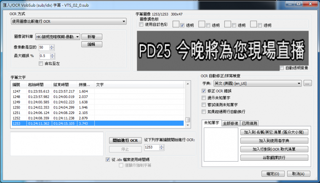The width and height of the screenshot is (320, 183).
Task: Click the second palette color swatch
Action: pyautogui.click(x=202, y=24)
